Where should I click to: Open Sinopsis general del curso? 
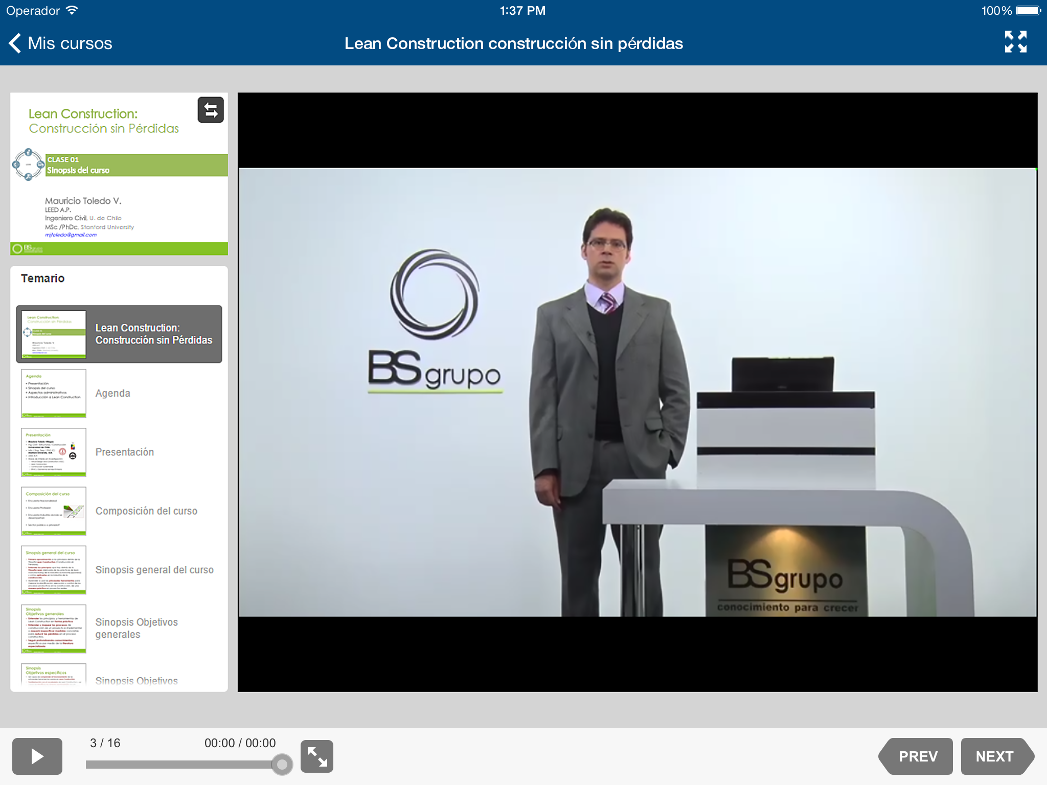(x=154, y=569)
